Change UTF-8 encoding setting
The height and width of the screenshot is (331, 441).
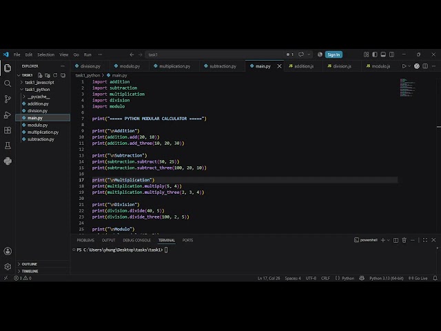coord(311,278)
